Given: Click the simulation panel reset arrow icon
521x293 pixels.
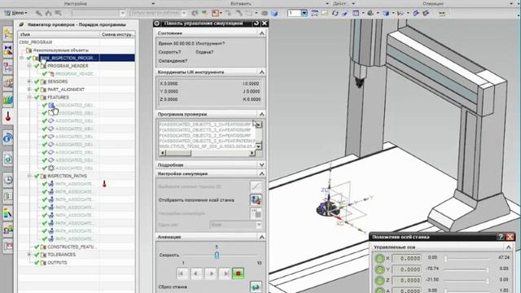Looking at the screenshot, I should 256,24.
